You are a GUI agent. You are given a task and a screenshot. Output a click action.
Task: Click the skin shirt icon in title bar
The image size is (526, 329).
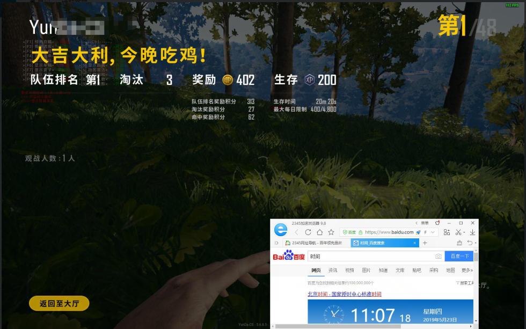(437, 223)
